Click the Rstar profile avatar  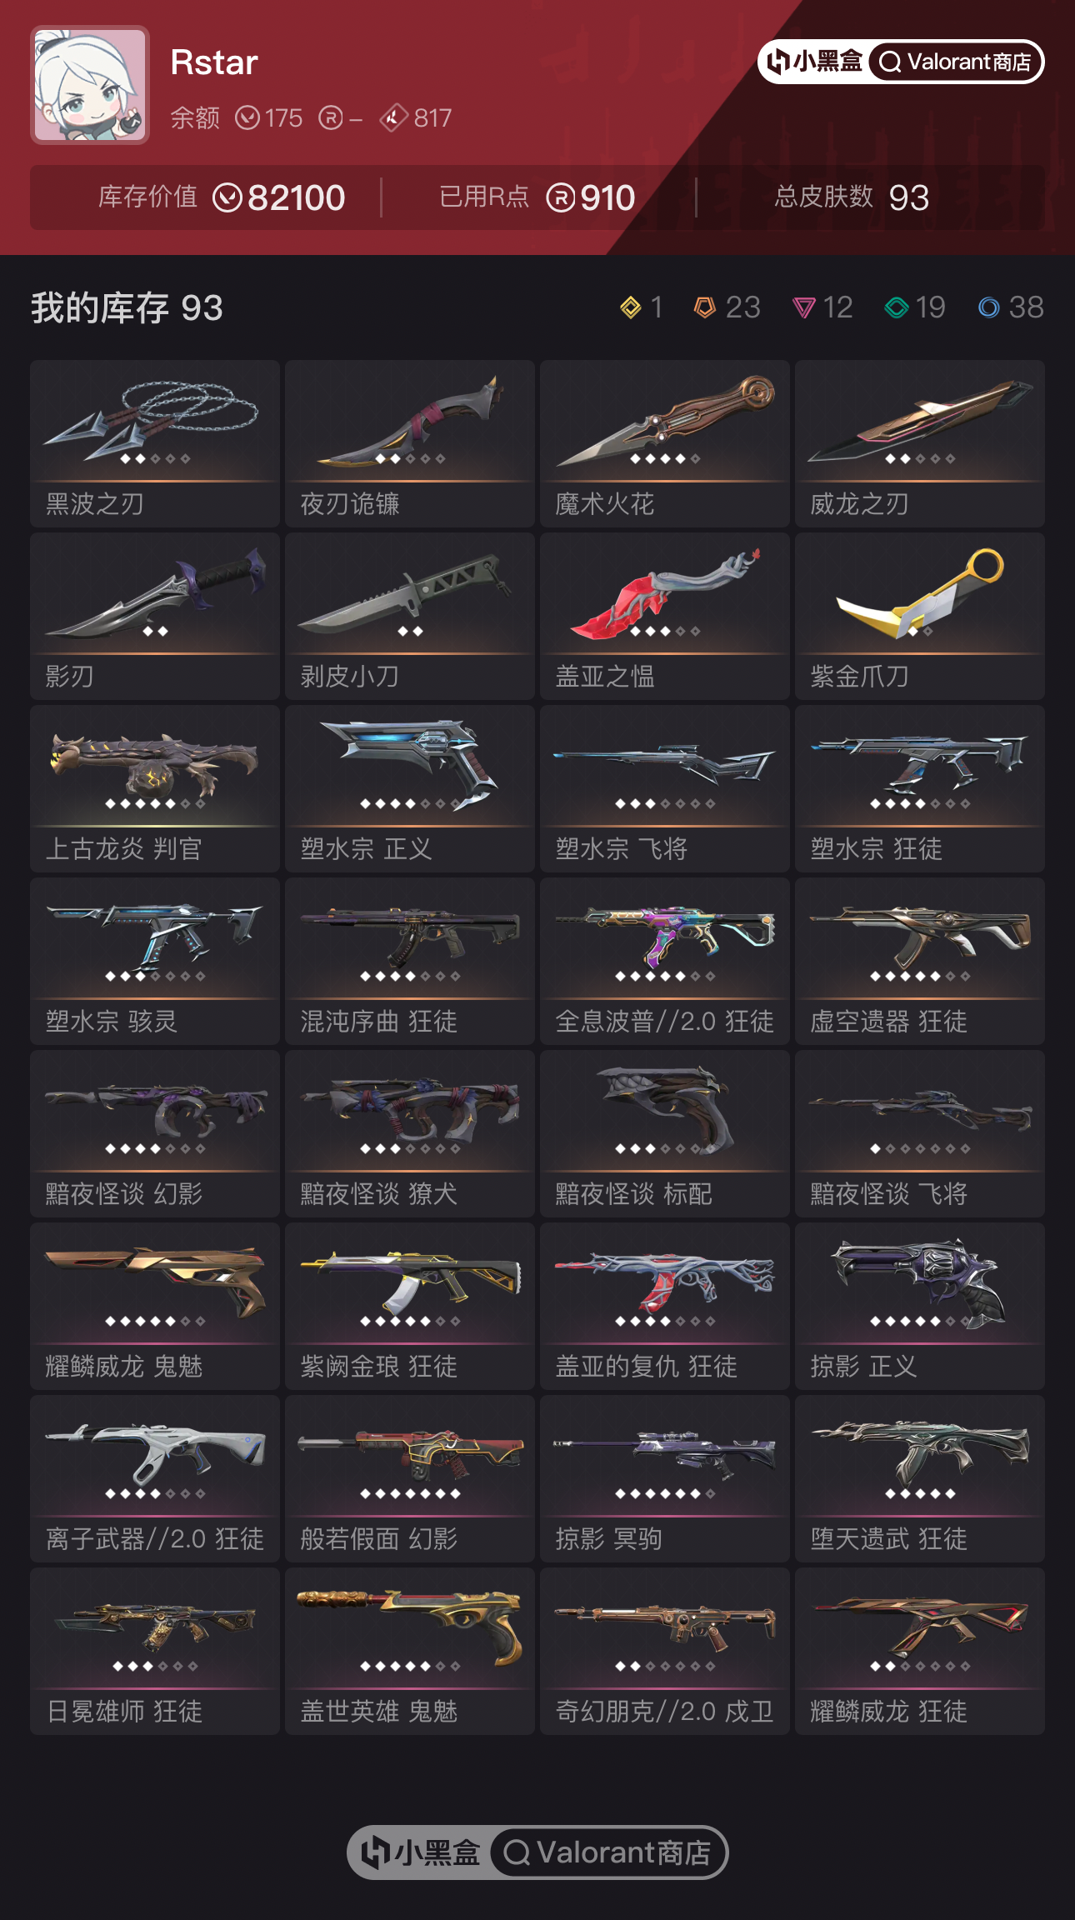coord(90,85)
